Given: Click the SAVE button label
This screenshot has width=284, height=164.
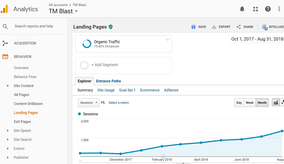Looking at the screenshot, I should tap(202, 27).
